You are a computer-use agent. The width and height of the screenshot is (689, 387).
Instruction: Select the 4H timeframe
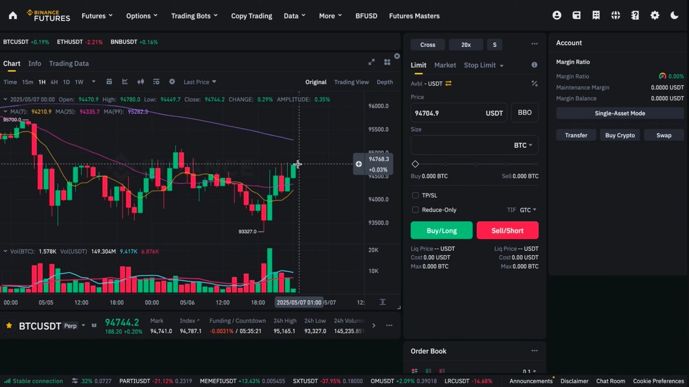pyautogui.click(x=54, y=82)
